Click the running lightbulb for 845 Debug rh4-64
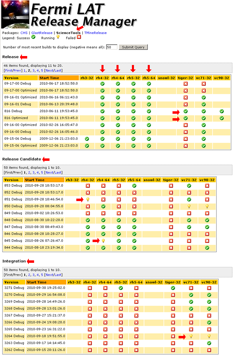233x355 pixels. [x=104, y=241]
